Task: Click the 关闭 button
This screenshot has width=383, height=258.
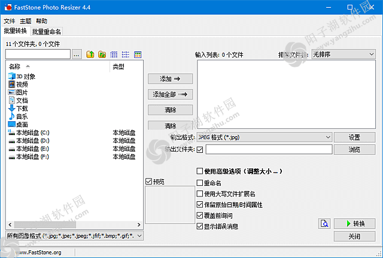Action: pos(354,236)
